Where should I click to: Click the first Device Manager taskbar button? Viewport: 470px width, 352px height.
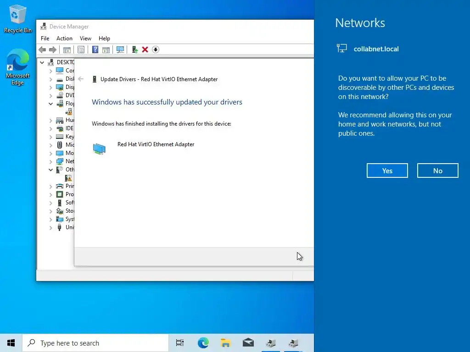[271, 343]
